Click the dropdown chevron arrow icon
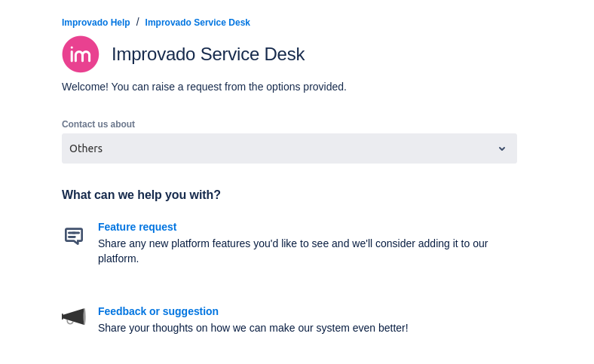 502,148
